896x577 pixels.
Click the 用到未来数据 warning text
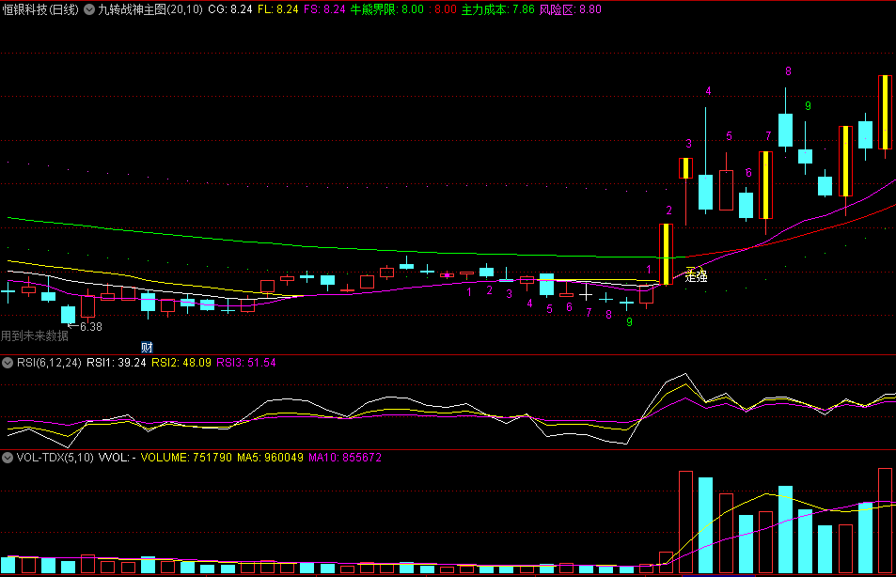coord(34,335)
